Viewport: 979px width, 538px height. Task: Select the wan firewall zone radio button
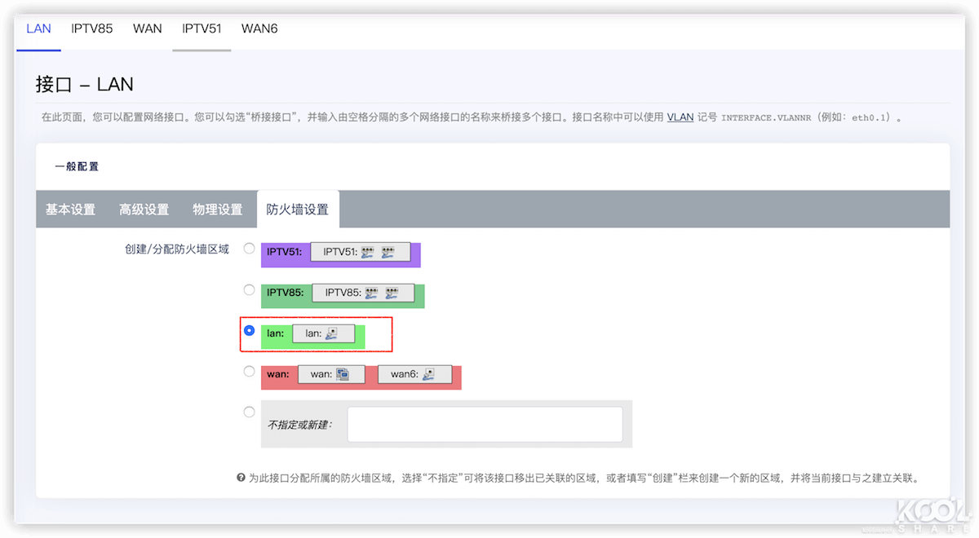pos(249,371)
